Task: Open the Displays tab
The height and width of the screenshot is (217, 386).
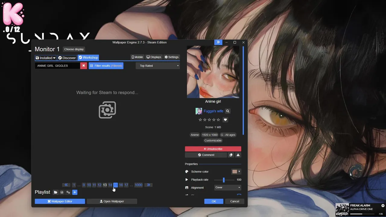Action: (154, 57)
